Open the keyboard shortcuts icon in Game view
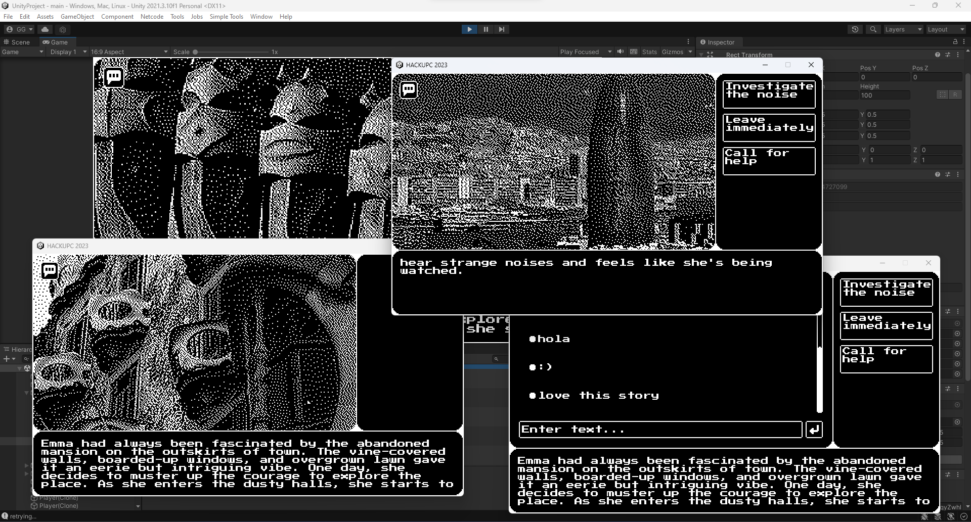 pos(634,52)
